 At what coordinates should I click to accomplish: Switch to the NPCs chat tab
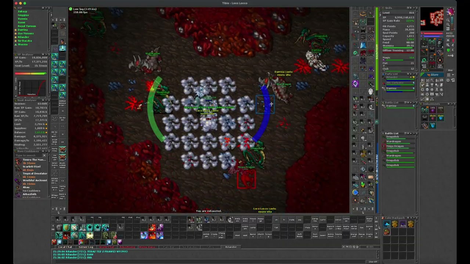click(210, 247)
